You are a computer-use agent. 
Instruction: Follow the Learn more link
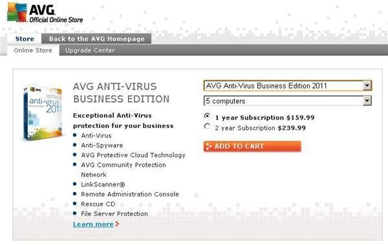(x=93, y=224)
